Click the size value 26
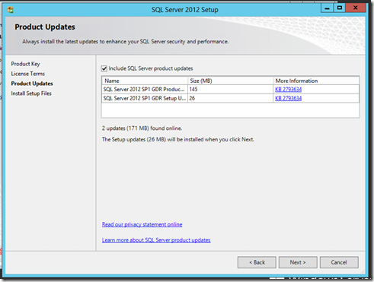Image resolution: width=374 pixels, height=282 pixels. pos(192,98)
